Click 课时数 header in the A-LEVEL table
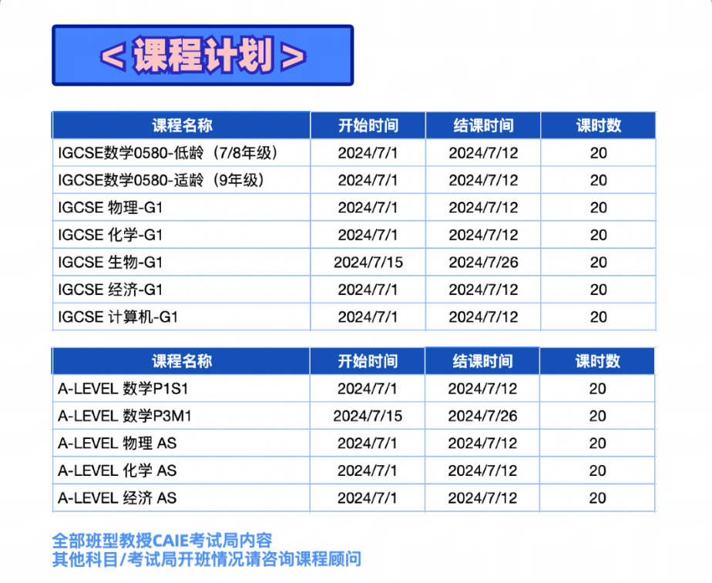712x583 pixels. point(598,361)
